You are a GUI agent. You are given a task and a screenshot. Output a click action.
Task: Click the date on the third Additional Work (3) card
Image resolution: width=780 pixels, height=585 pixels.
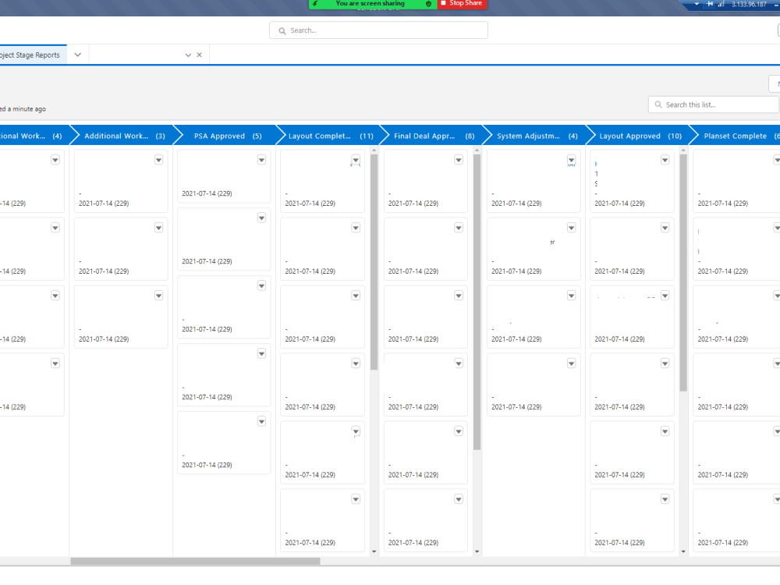[104, 339]
